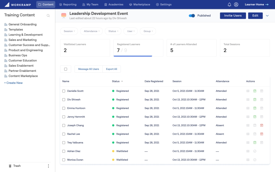
Task: Approve Adrian Diaz waitlist check icon
Action: click(x=255, y=151)
